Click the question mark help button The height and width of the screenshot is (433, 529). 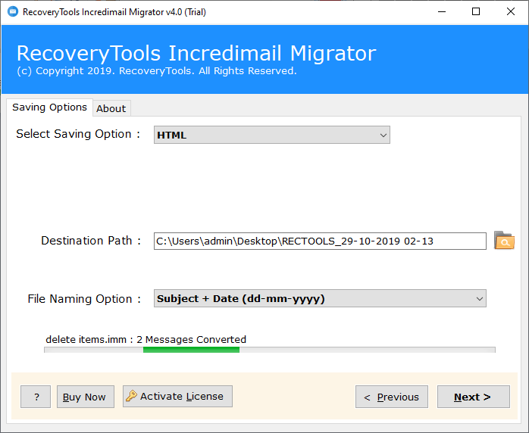(36, 397)
